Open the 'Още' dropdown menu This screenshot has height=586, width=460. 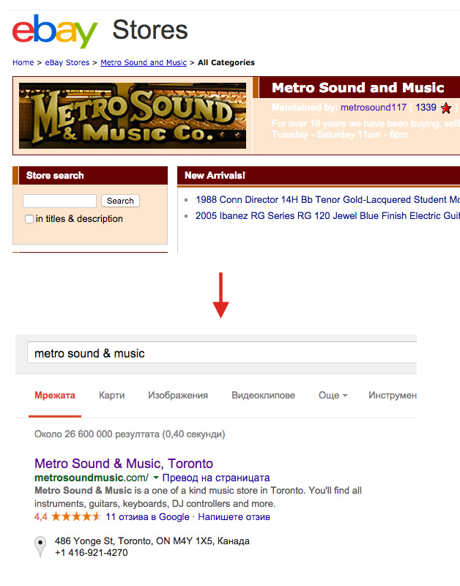click(x=333, y=396)
